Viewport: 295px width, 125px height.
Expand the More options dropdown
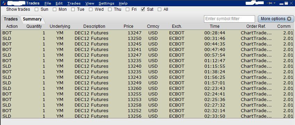coord(276,19)
